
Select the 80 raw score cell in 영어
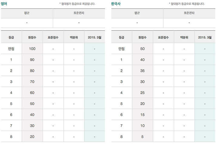32,71
